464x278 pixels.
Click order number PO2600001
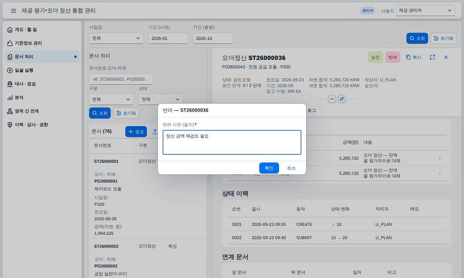pyautogui.click(x=106, y=181)
